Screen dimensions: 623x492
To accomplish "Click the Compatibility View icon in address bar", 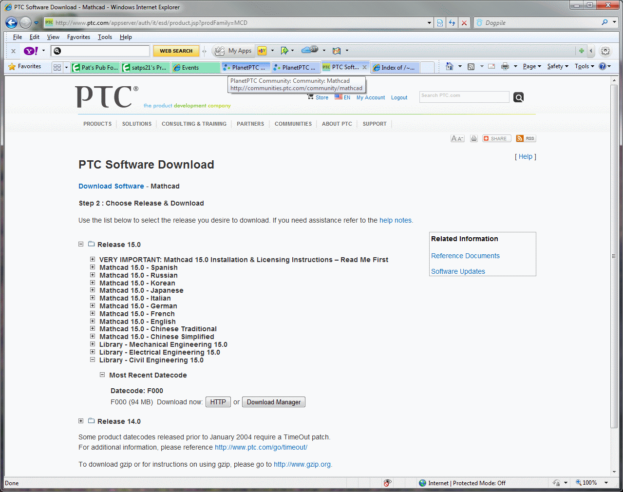I will pyautogui.click(x=440, y=23).
